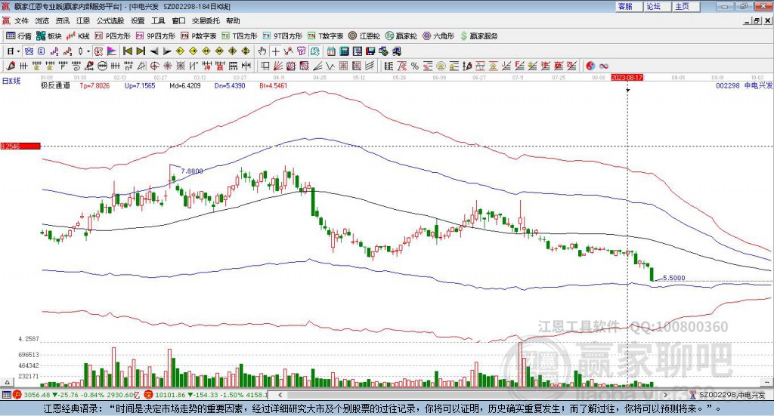
Task: Open the candlestick style dropdown arrow
Action: point(88,51)
